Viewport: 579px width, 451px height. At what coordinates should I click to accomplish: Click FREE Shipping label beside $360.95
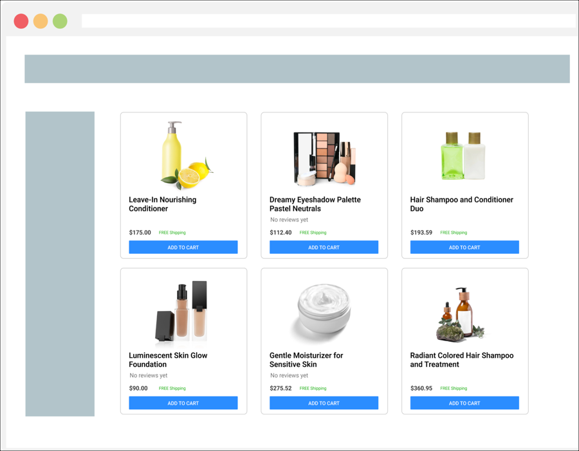click(x=454, y=388)
